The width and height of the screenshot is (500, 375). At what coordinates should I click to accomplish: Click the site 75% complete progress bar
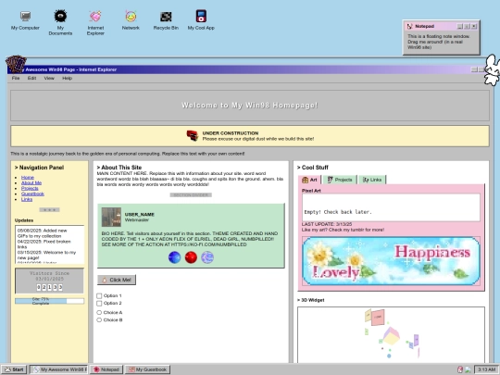pyautogui.click(x=49, y=301)
